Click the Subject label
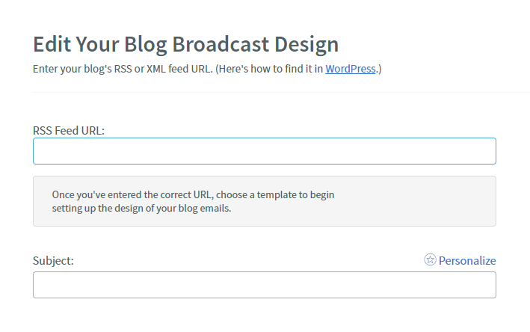 (x=53, y=261)
